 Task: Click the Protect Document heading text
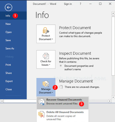(x=75, y=28)
